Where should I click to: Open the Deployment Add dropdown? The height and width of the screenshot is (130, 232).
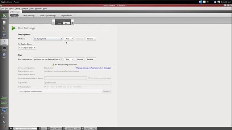[x=69, y=39]
